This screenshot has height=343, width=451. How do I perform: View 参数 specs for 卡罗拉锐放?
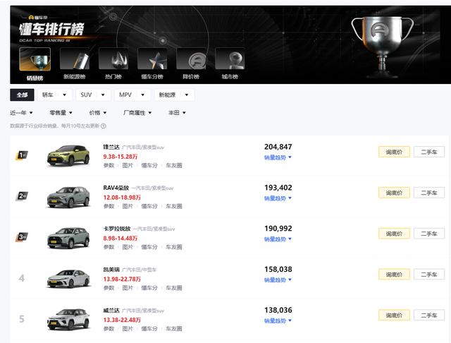click(x=109, y=247)
